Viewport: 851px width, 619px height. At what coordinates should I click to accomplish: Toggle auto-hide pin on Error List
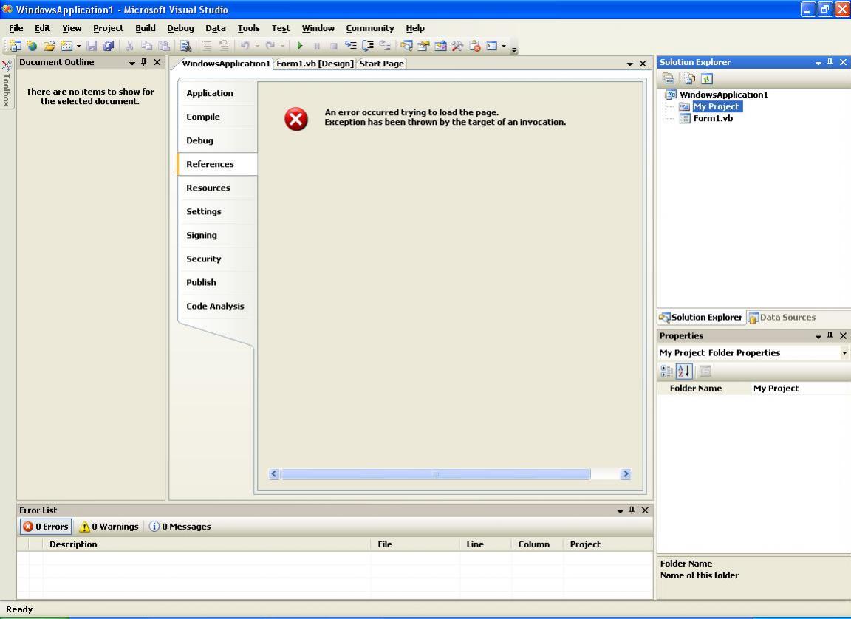click(x=632, y=510)
